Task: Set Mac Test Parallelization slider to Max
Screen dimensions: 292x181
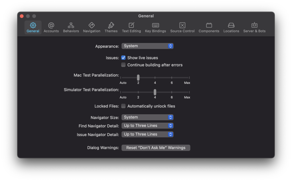Action: pos(189,78)
